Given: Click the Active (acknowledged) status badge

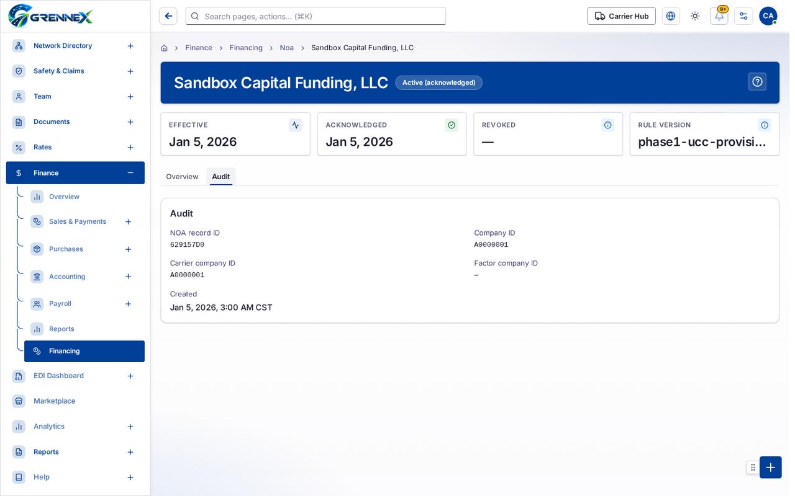Looking at the screenshot, I should pyautogui.click(x=438, y=82).
